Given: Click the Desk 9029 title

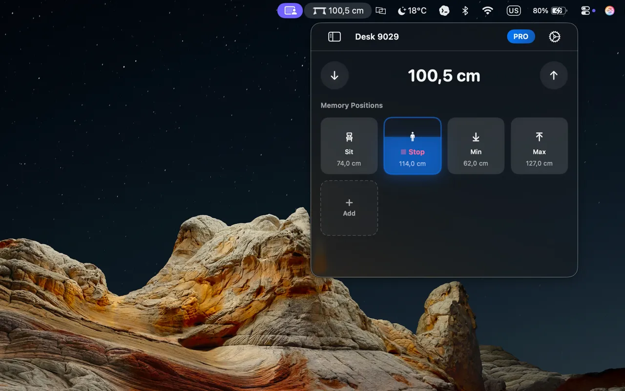Looking at the screenshot, I should click(x=377, y=37).
